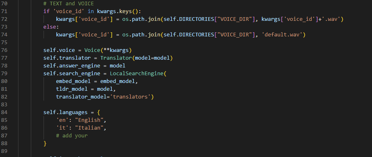Click line number 79 in the gutter
Screen dimensions: 372x157
coord(4,74)
